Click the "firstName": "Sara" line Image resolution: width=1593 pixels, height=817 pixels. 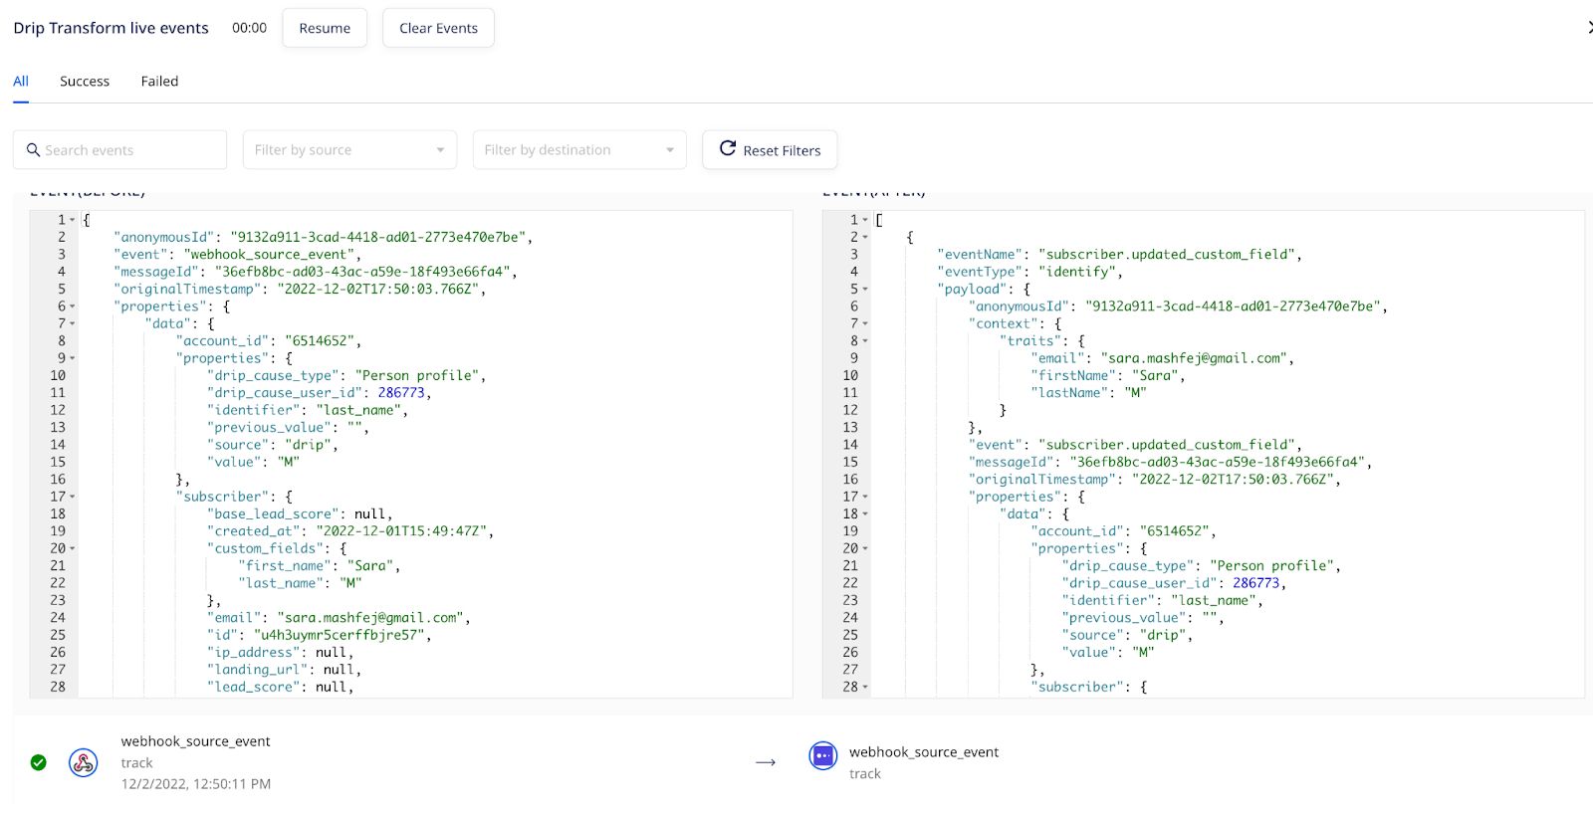1108,375
